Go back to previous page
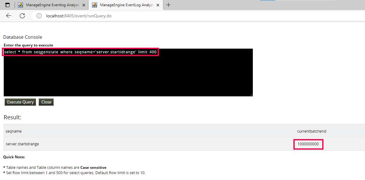 click(x=9, y=16)
